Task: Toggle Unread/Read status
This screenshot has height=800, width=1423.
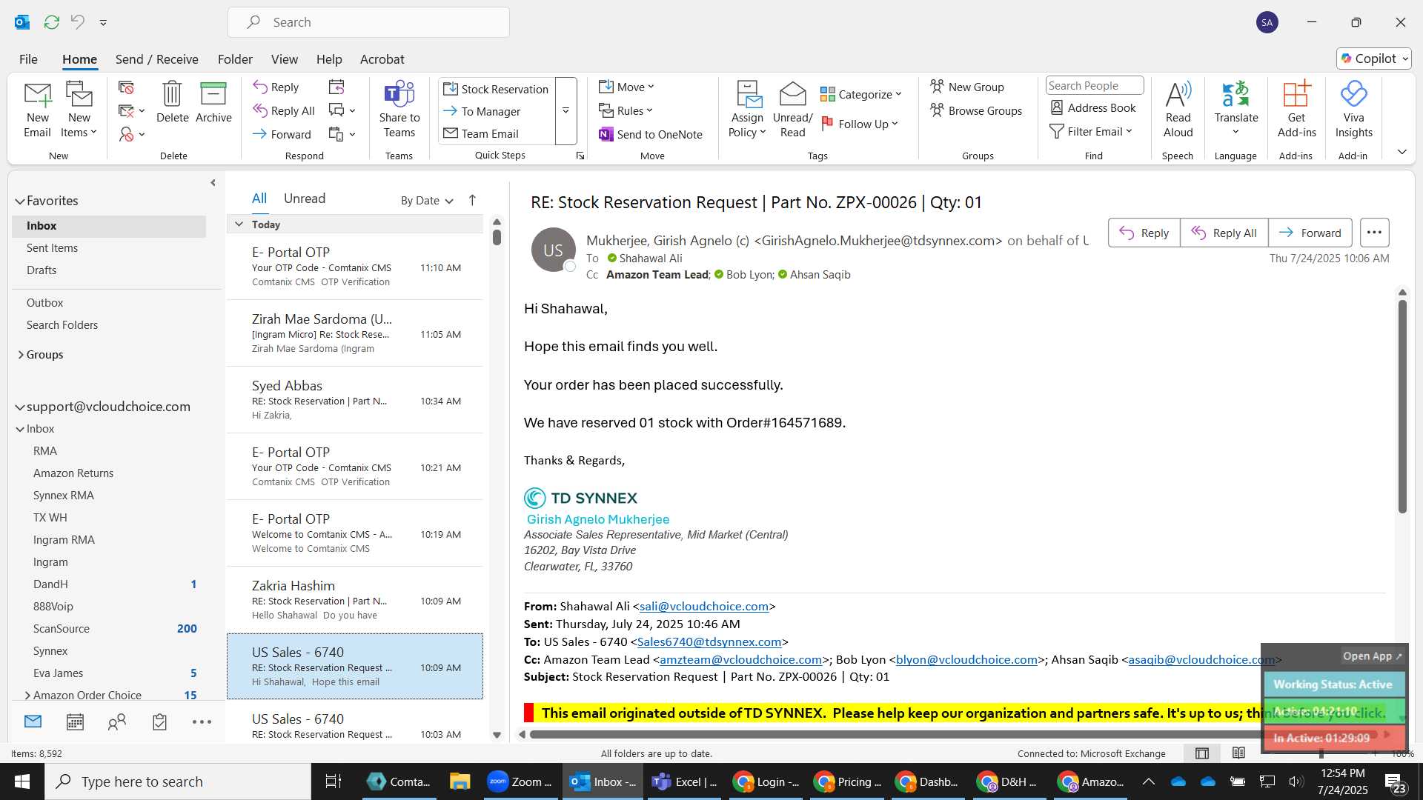Action: [x=792, y=110]
